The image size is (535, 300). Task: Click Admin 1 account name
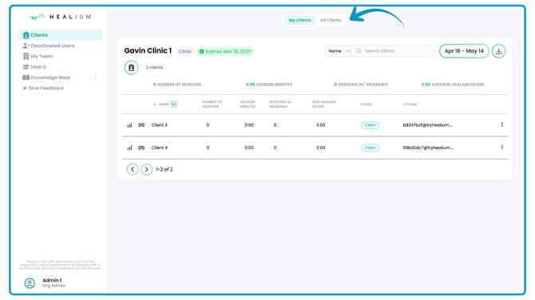(x=52, y=280)
